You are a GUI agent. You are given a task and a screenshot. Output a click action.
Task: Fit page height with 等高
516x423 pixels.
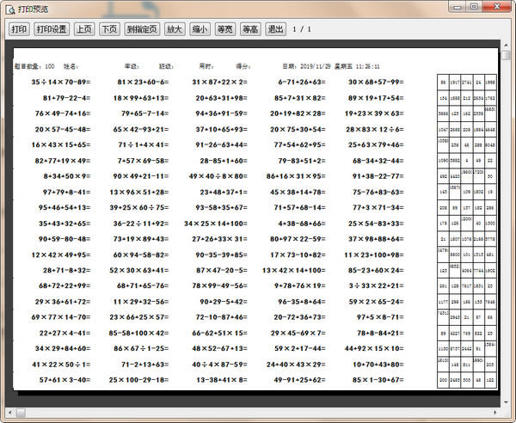[x=251, y=28]
